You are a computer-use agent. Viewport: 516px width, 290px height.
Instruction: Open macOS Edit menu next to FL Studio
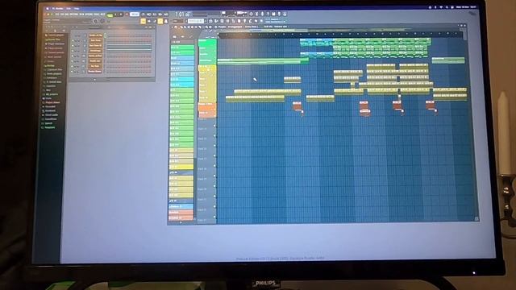tap(69, 9)
